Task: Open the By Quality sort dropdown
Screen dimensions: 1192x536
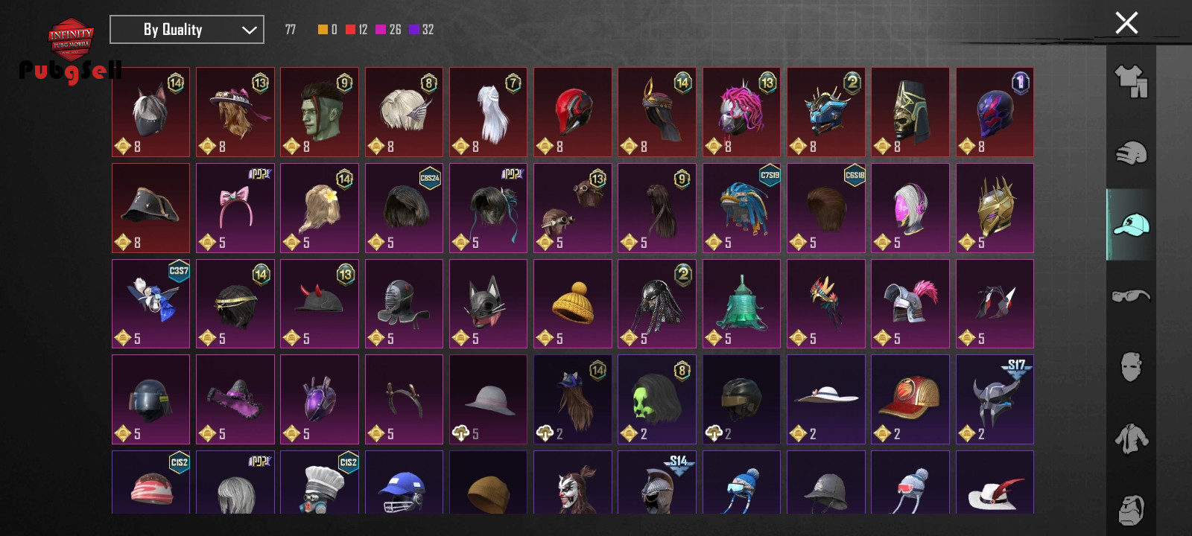Action: [x=187, y=30]
